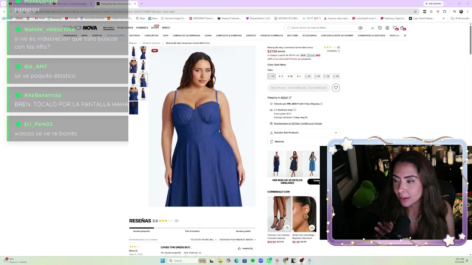Select size XL

308,76
